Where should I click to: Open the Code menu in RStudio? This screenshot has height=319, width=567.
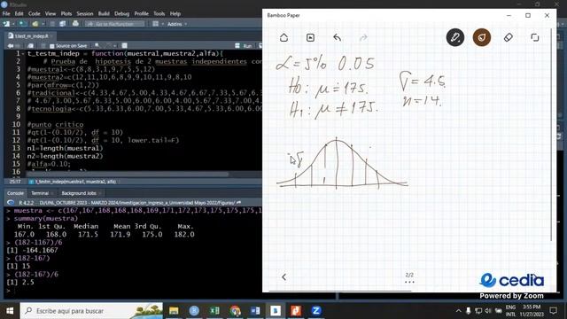(35, 14)
